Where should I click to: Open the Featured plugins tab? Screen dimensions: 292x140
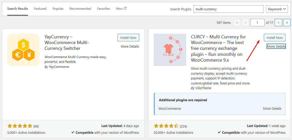(40, 9)
